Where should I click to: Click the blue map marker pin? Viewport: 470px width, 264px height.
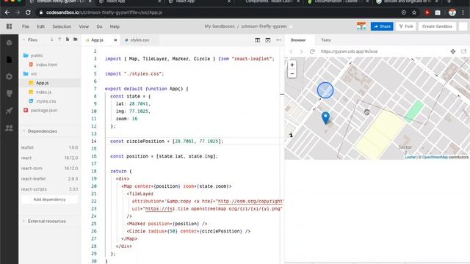tap(325, 117)
